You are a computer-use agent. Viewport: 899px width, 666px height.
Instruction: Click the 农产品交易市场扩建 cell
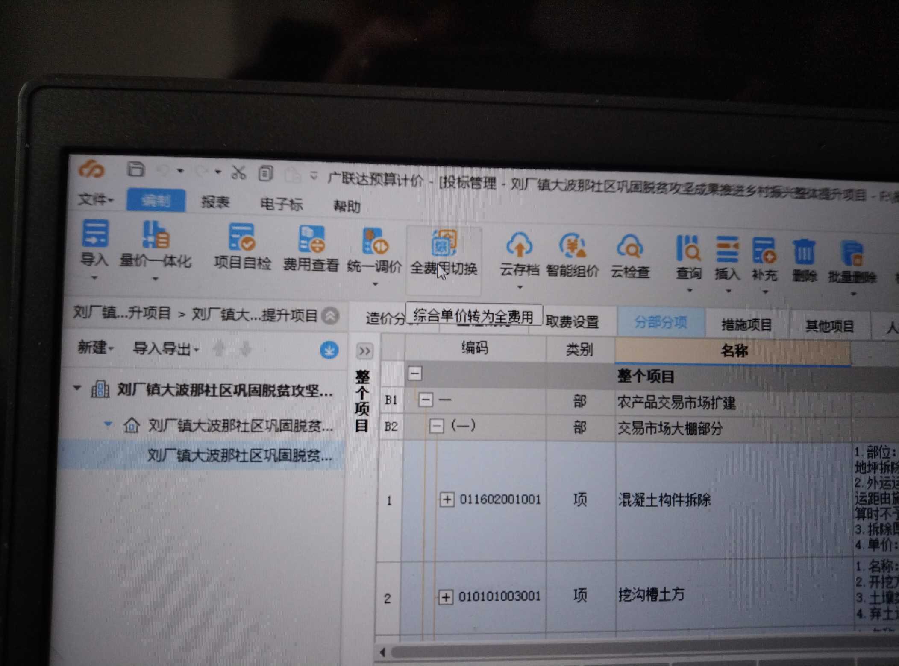(x=733, y=403)
